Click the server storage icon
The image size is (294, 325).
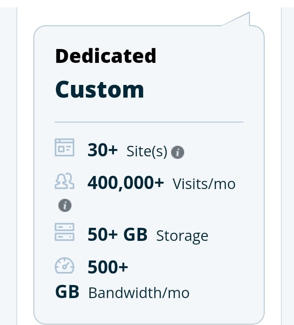point(65,232)
